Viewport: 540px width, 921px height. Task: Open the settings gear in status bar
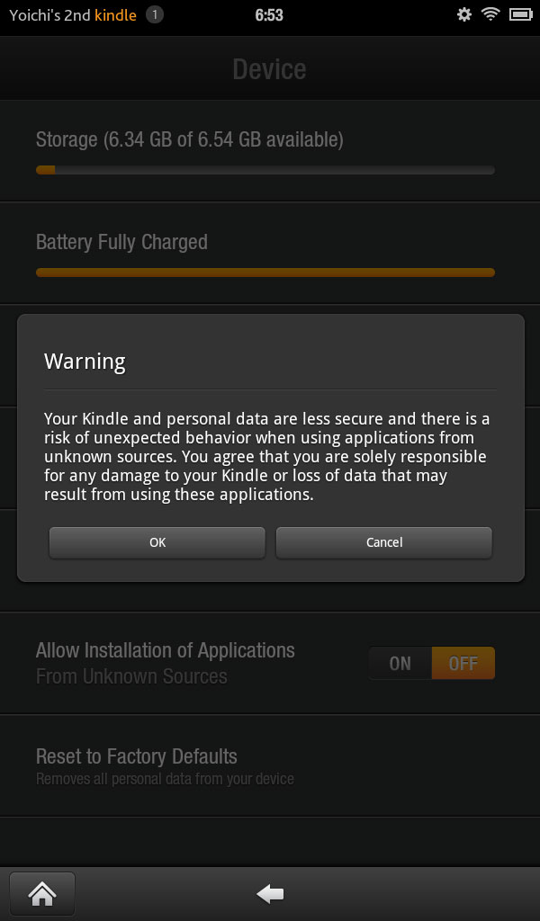464,14
